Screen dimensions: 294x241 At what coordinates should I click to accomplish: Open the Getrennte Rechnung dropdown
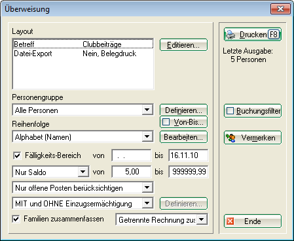(202, 219)
